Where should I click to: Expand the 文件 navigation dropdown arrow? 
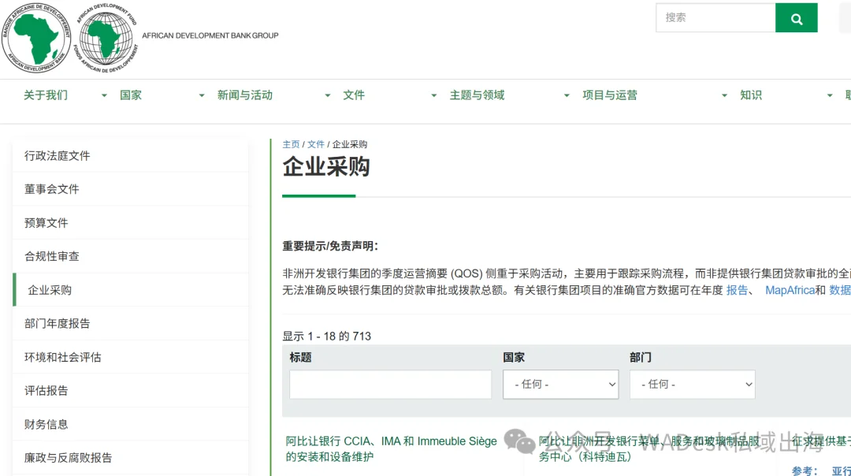tap(432, 95)
